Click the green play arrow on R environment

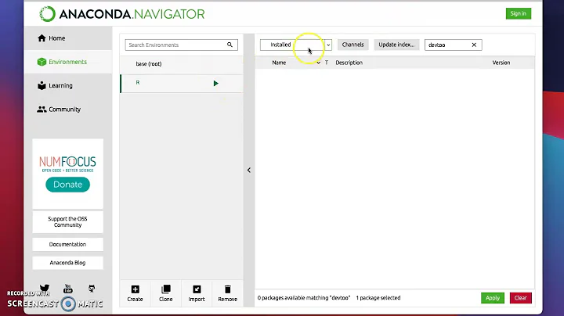216,84
